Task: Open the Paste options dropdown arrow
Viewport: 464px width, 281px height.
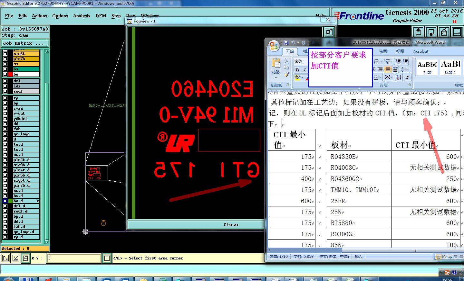Action: pos(276,77)
